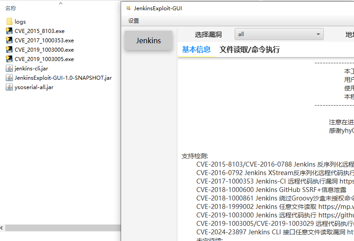Click the CVE-2018-1000600 GitHub SSRF line
This screenshot has width=354, height=241.
(x=271, y=190)
